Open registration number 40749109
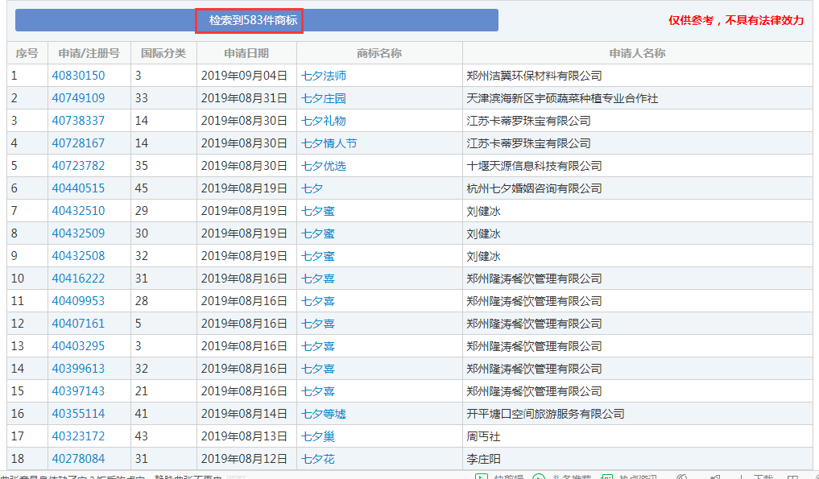The height and width of the screenshot is (479, 819). 78,98
